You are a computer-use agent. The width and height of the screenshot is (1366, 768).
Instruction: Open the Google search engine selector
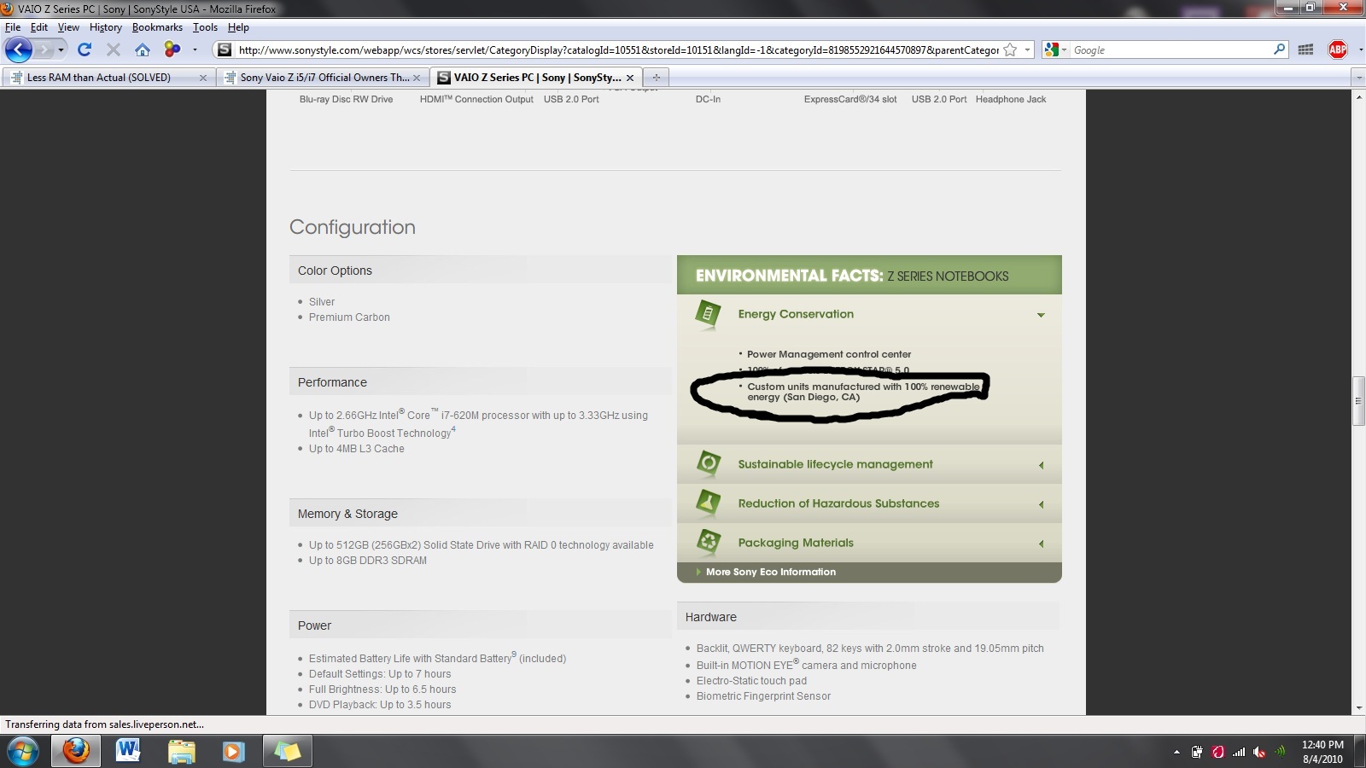tap(1055, 50)
